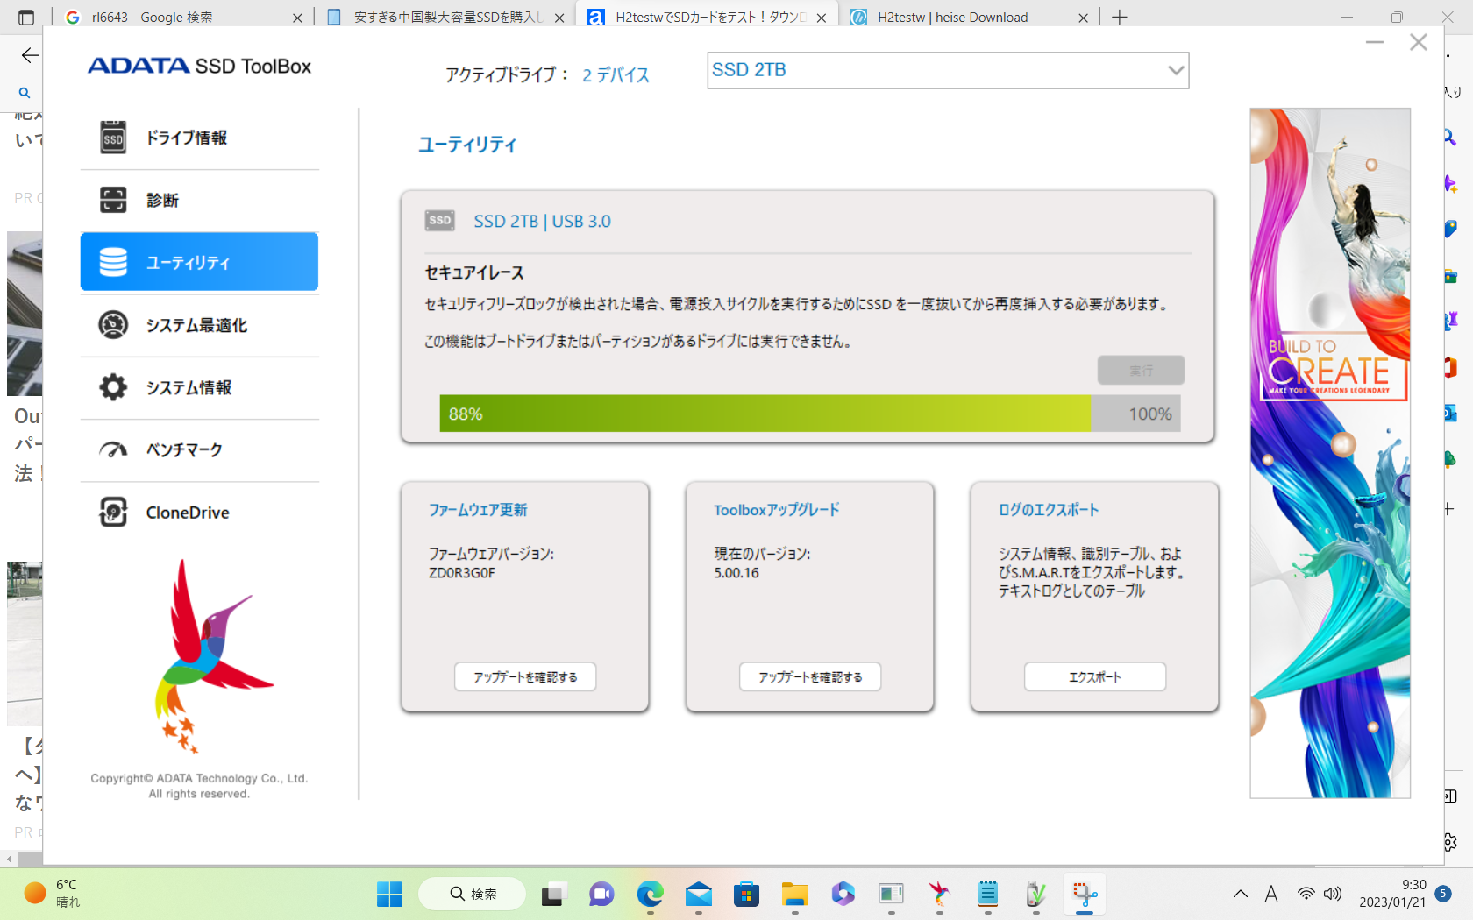This screenshot has width=1473, height=920.
Task: Open the ベンチマーク benchmark section
Action: tap(200, 449)
